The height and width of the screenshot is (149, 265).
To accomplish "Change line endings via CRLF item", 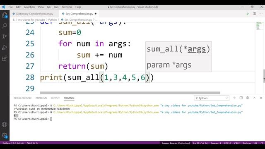I will point(237,143).
